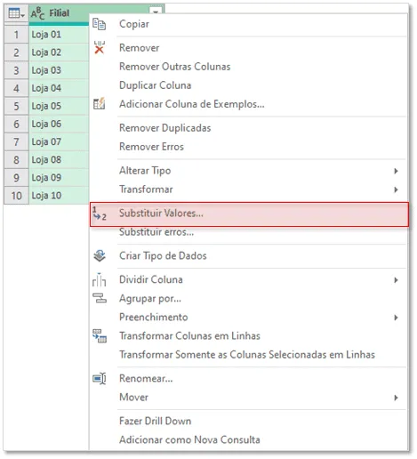Screen dimensions: 417x459
Task: Click the Transformar Colunas em Linhas icon
Action: (x=100, y=336)
